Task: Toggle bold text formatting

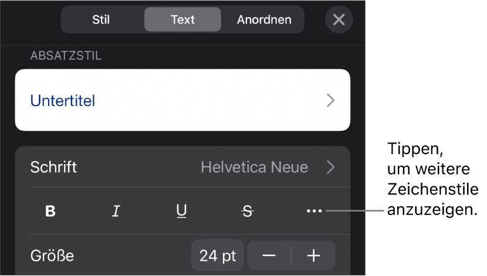Action: (x=51, y=212)
